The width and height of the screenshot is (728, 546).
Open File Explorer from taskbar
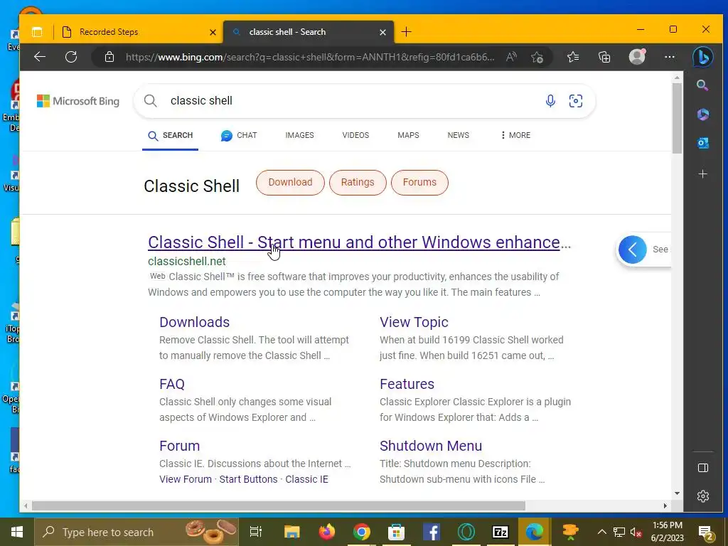tap(291, 532)
